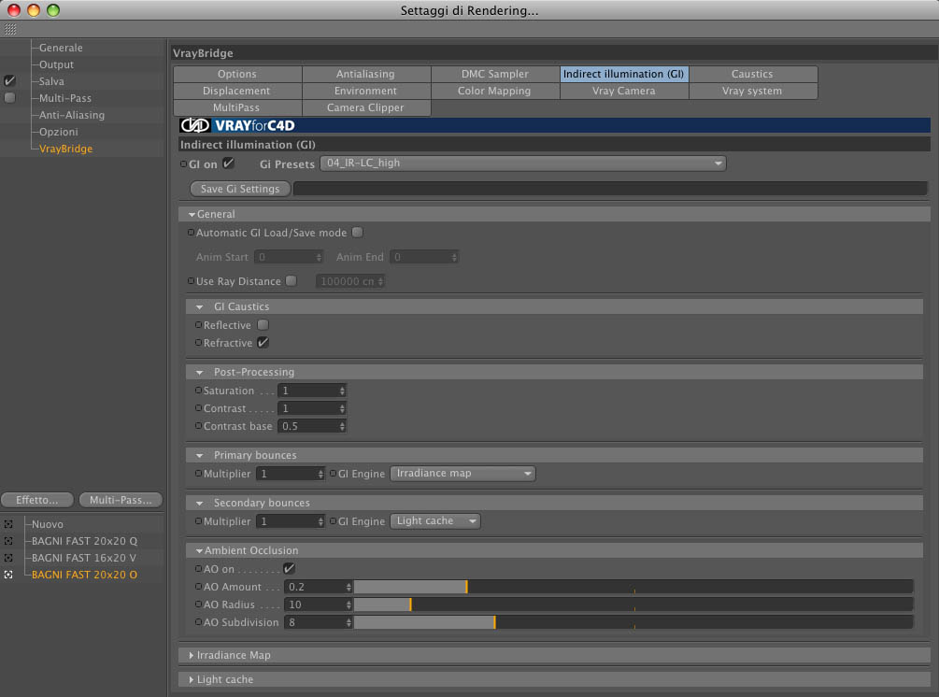Expand the Irradiance Map section
The width and height of the screenshot is (939, 697).
(191, 655)
